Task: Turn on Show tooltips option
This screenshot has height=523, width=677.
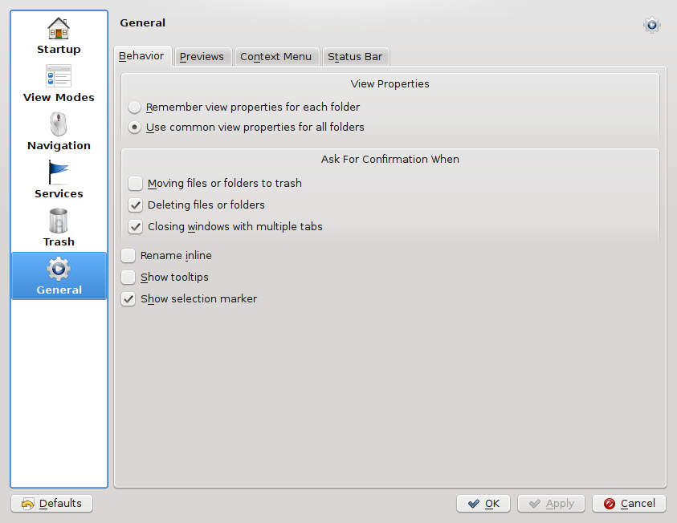Action: pos(128,278)
